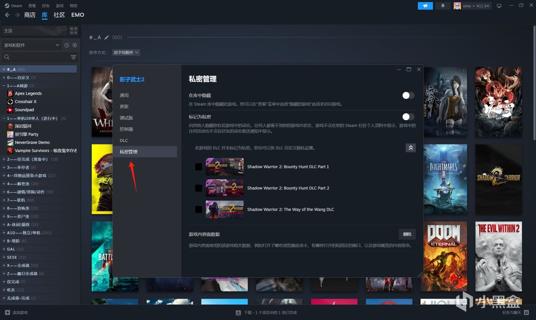Screen dimensions: 536x320
Task: Open the downloads status bar
Action: coord(266,312)
